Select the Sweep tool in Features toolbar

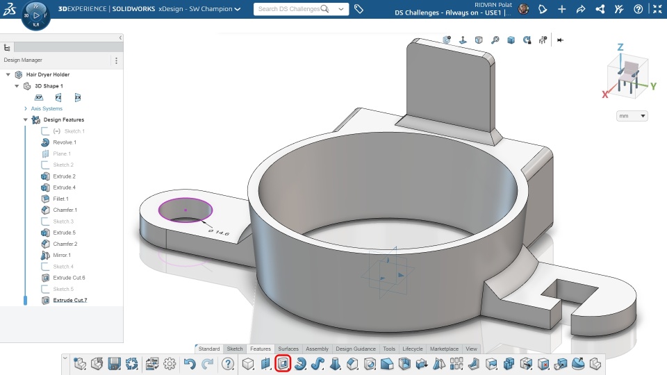[318, 364]
